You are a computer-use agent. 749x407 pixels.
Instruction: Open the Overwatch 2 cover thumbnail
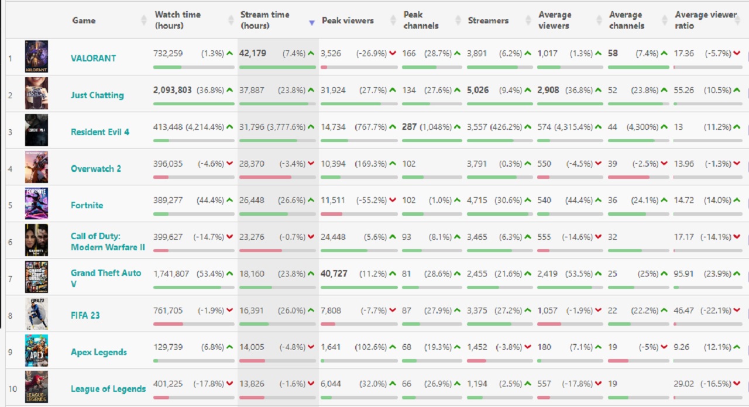point(36,167)
